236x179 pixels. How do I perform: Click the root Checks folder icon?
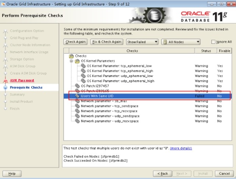(x=71, y=56)
